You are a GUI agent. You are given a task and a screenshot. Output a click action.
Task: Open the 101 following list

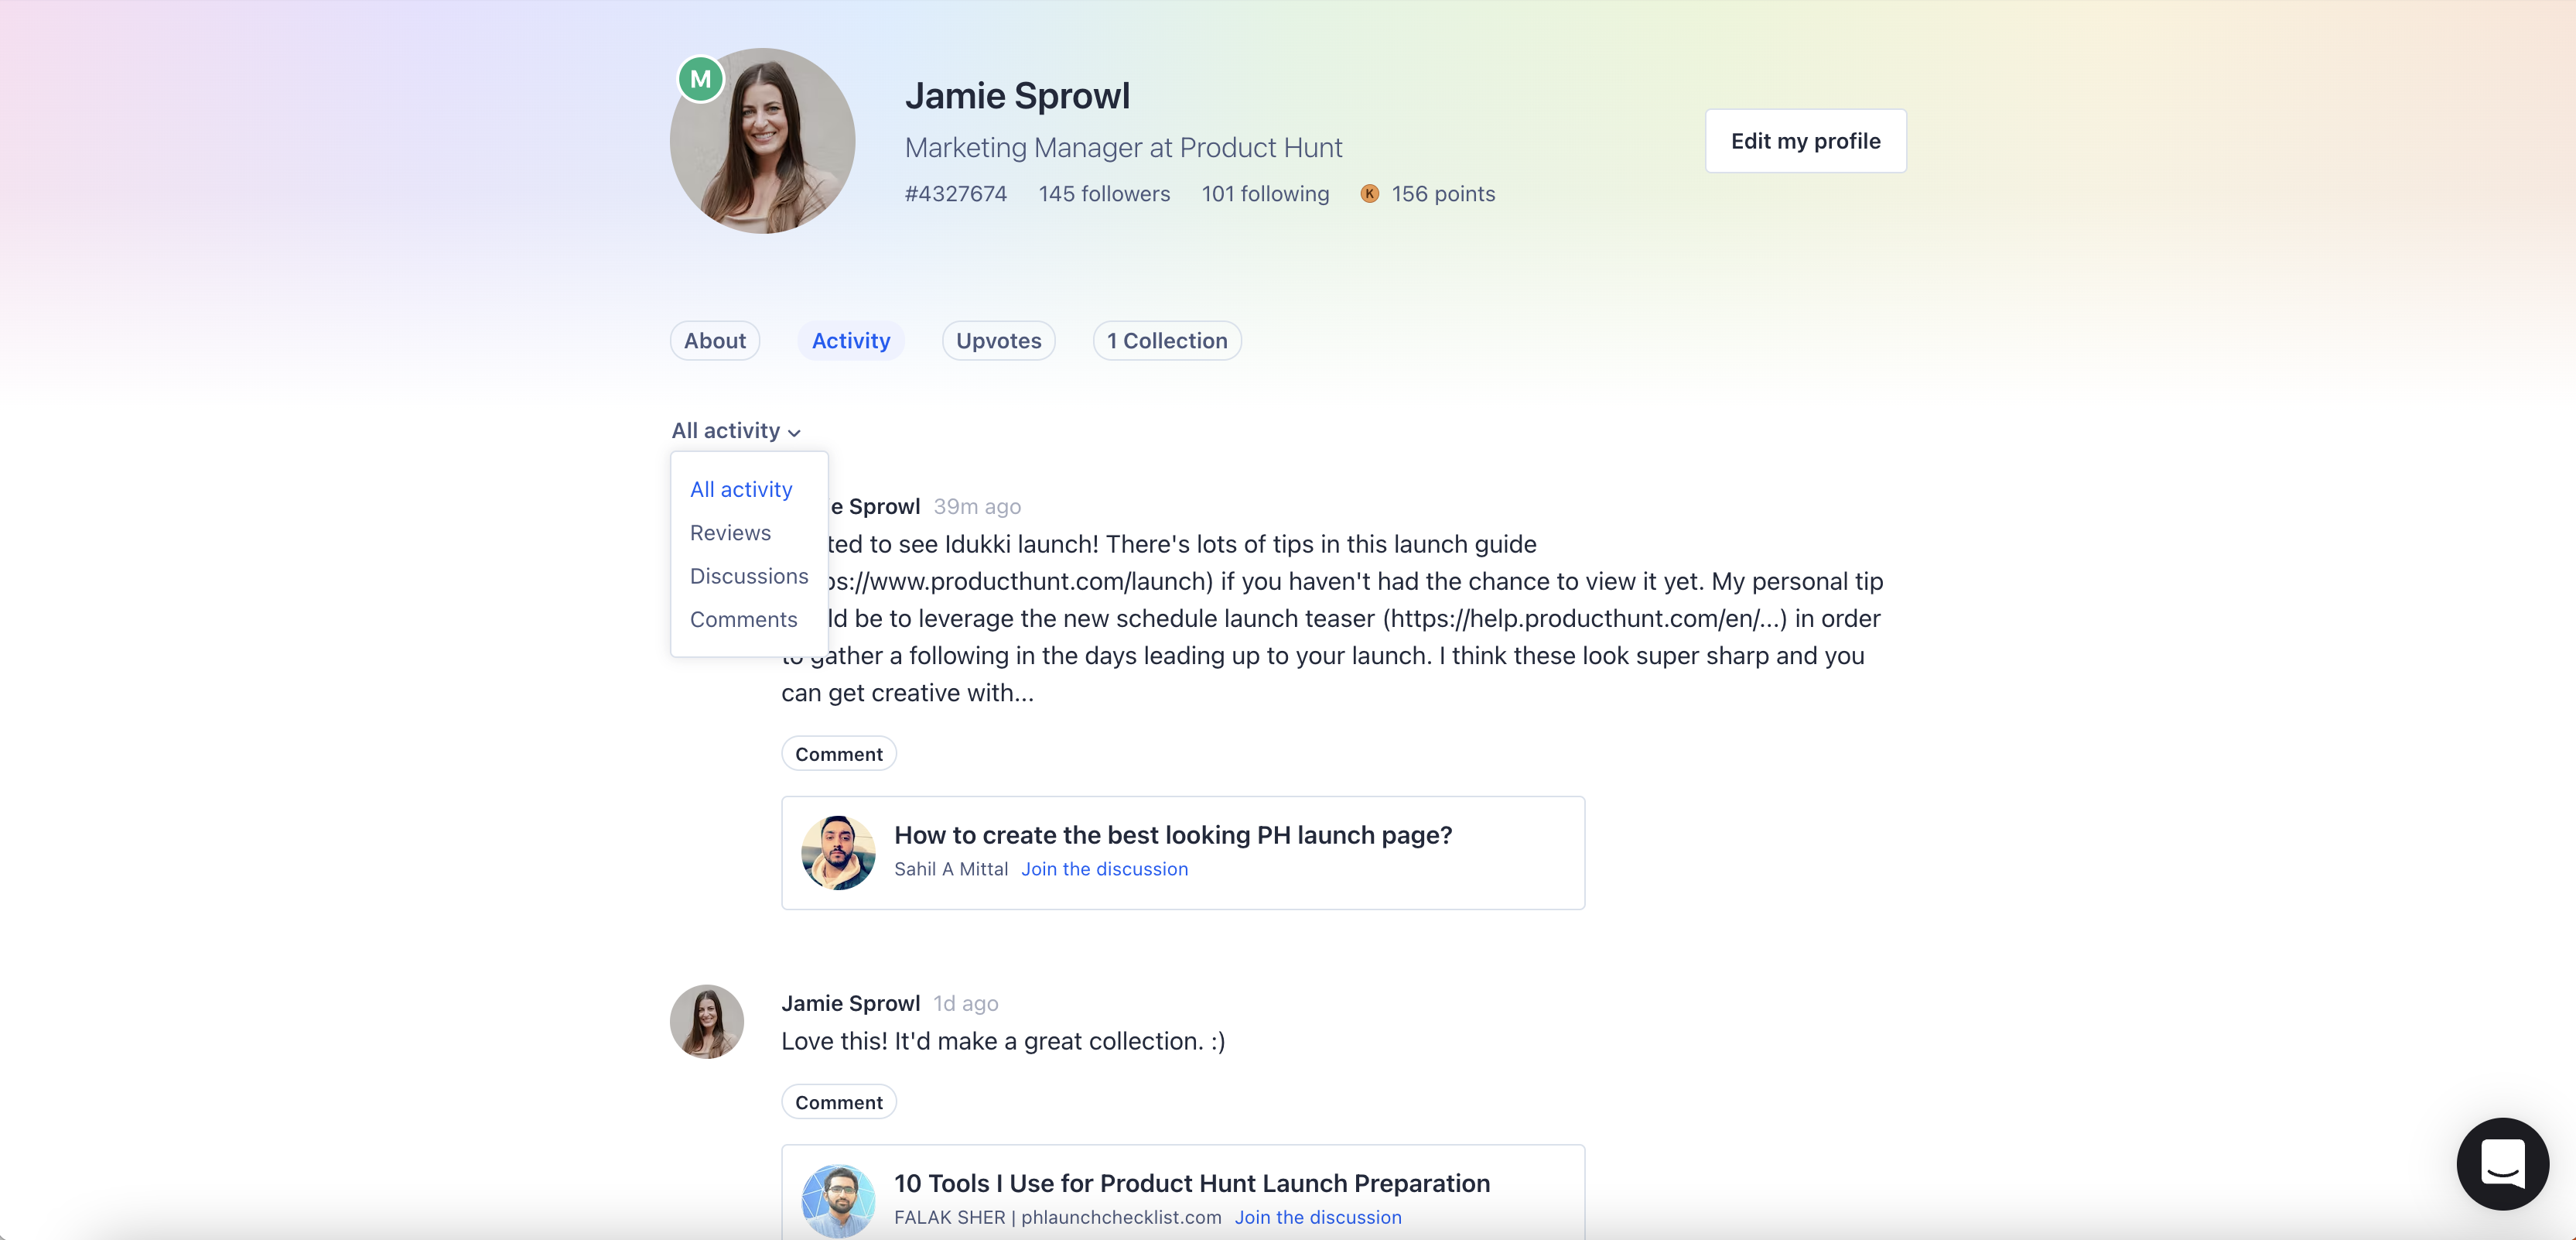(1265, 194)
